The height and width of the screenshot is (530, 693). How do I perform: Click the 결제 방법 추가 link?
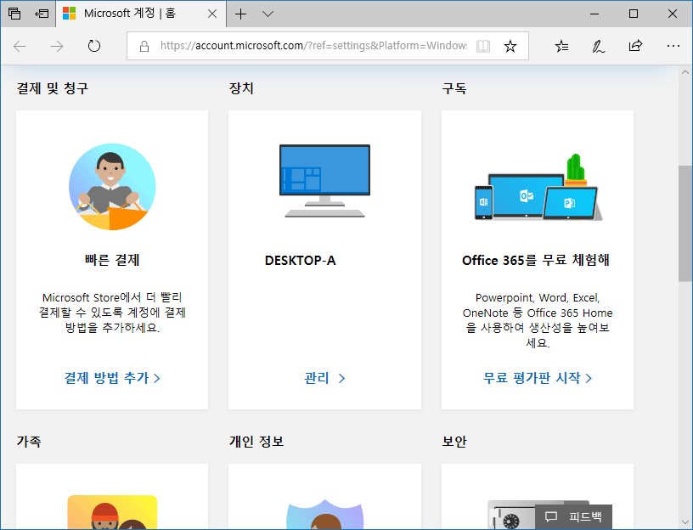coord(112,378)
